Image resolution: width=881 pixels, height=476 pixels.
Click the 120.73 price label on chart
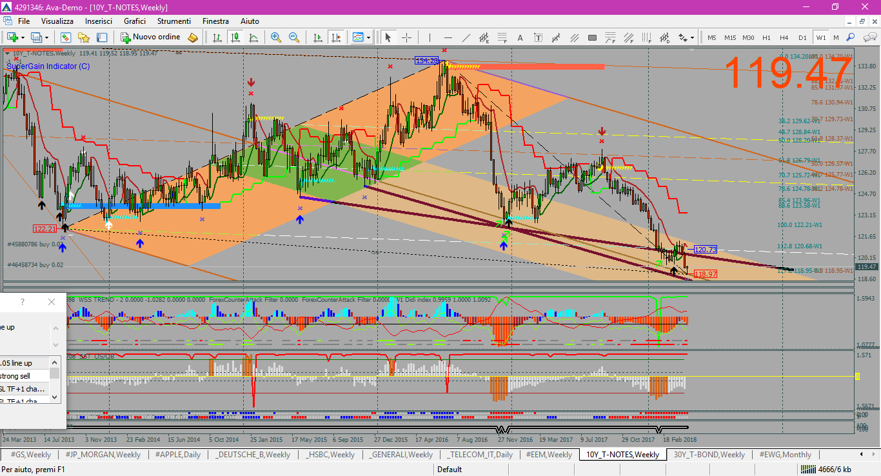pos(706,250)
